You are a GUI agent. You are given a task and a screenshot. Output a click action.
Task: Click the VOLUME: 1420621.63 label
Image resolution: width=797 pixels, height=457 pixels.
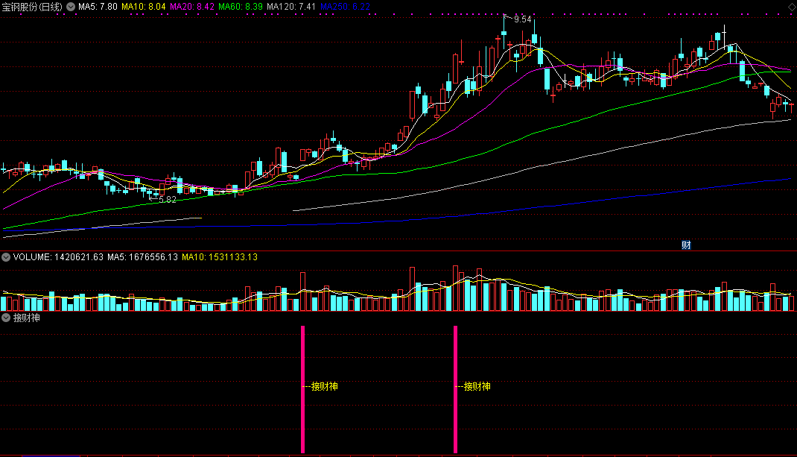(58, 257)
